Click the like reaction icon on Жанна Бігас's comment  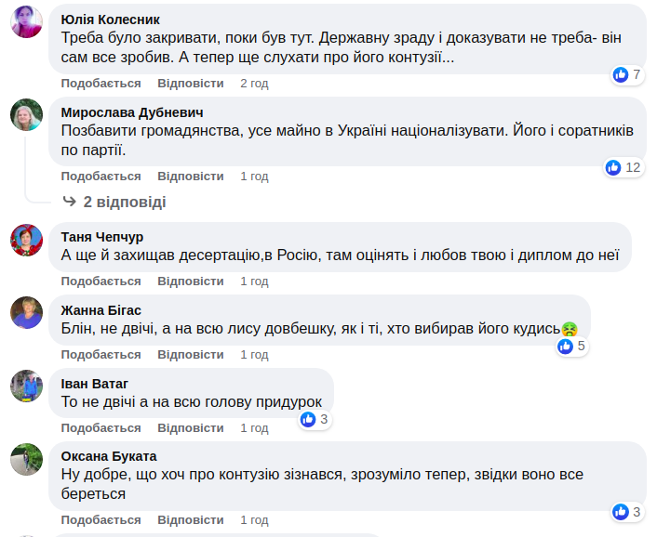tap(565, 347)
